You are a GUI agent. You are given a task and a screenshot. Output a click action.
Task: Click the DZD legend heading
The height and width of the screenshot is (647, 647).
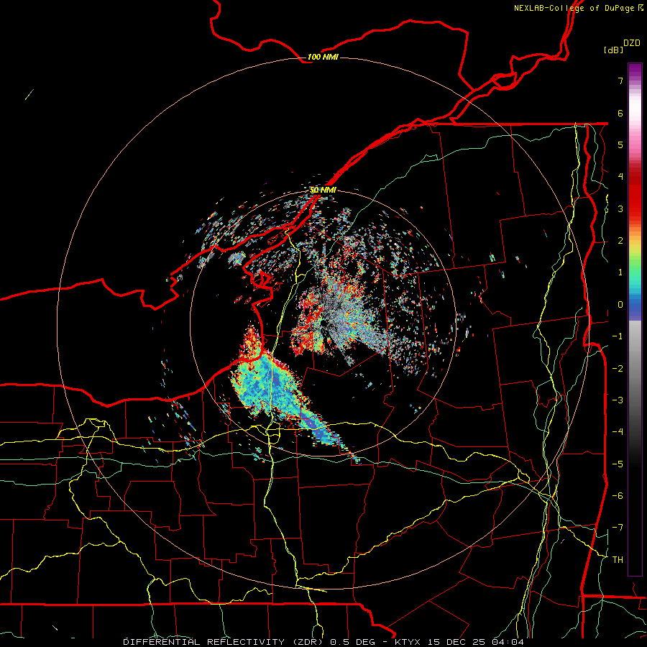point(632,43)
